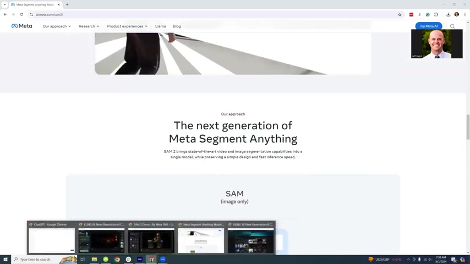Open the USD/GBP taskbar widget

point(385,260)
